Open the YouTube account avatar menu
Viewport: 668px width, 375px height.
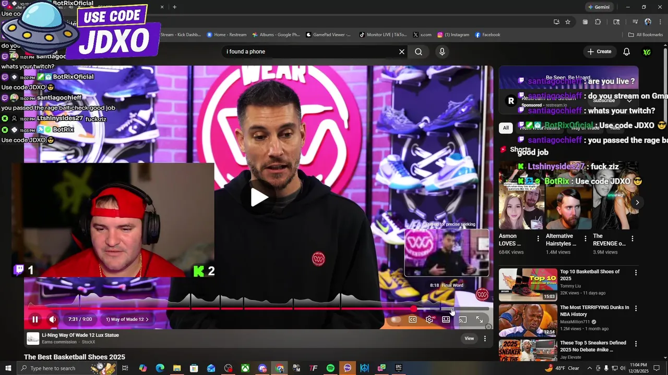pyautogui.click(x=647, y=52)
